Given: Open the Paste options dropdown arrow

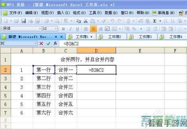Looking at the screenshot, I should 98,21.
